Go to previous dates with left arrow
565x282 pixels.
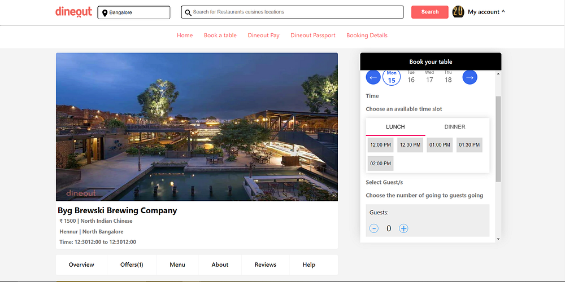coord(373,77)
